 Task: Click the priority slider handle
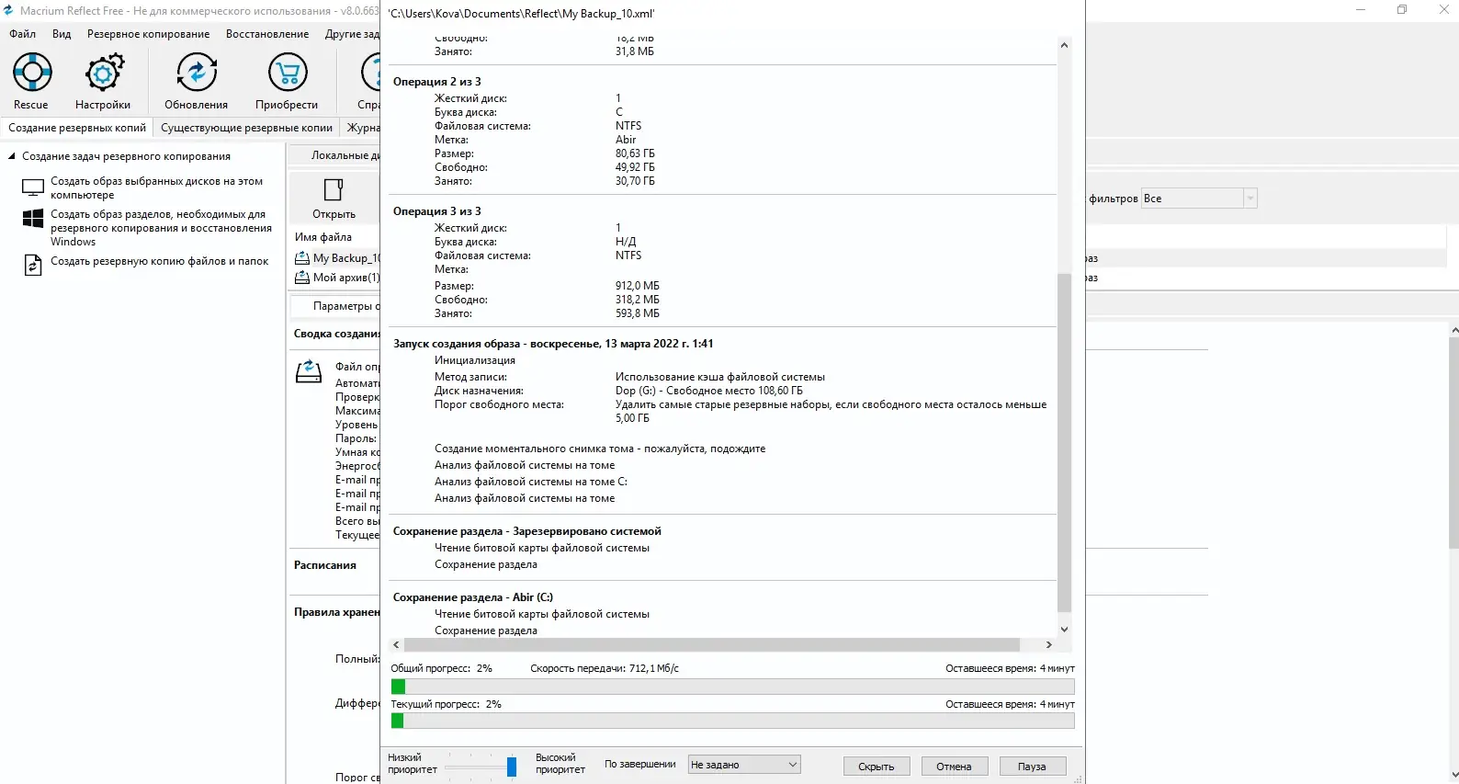512,766
